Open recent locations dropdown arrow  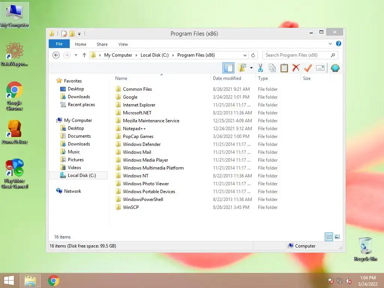76,55
